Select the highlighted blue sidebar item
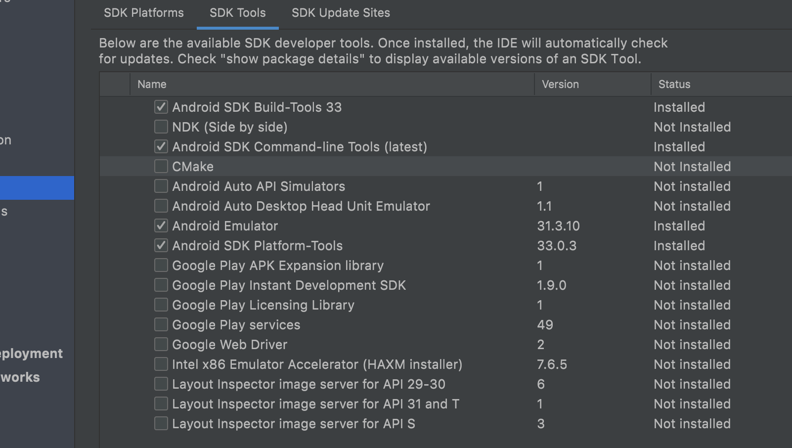792x448 pixels. coord(37,188)
